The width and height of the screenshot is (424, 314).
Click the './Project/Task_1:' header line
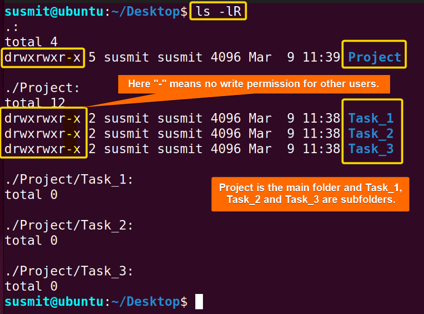[69, 179]
